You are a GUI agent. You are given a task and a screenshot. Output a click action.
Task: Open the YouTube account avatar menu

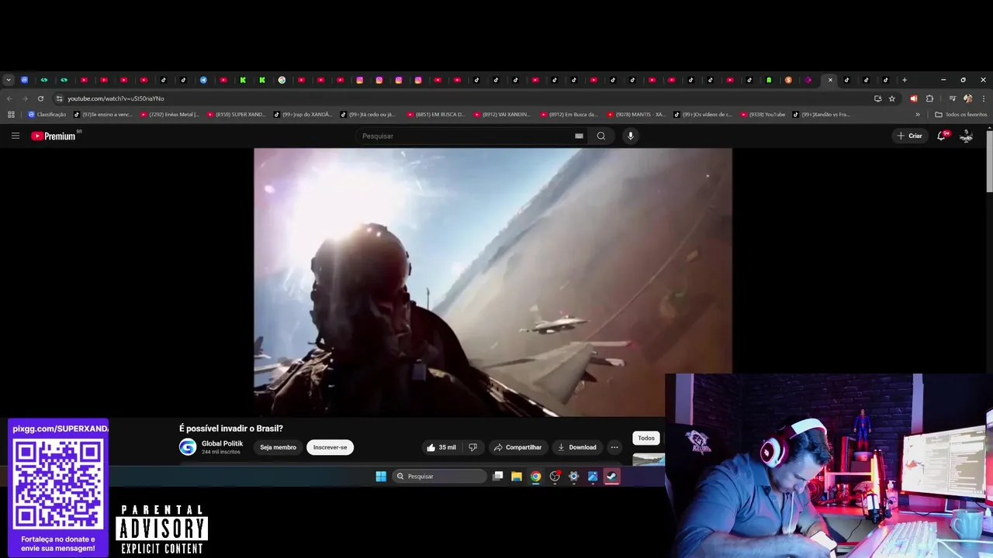pos(967,136)
